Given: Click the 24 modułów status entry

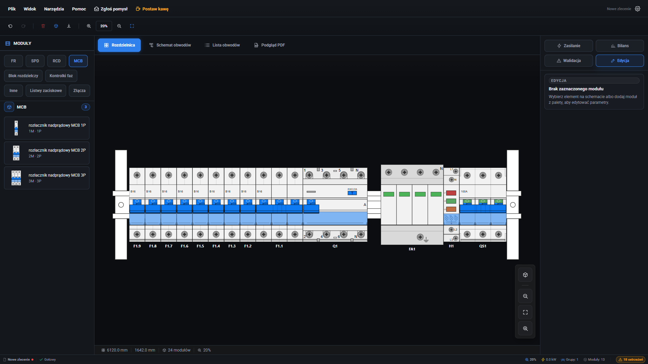Looking at the screenshot, I should point(177,350).
